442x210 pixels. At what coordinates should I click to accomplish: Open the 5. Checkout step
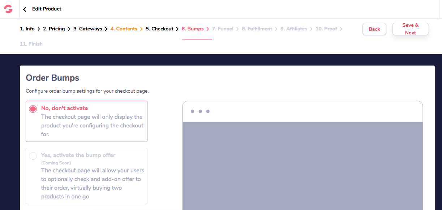160,29
